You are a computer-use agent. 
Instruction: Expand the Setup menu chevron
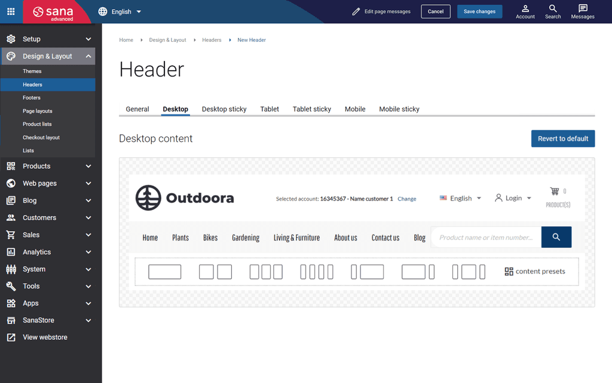click(88, 39)
